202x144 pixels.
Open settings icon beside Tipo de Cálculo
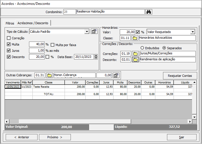[94, 31]
